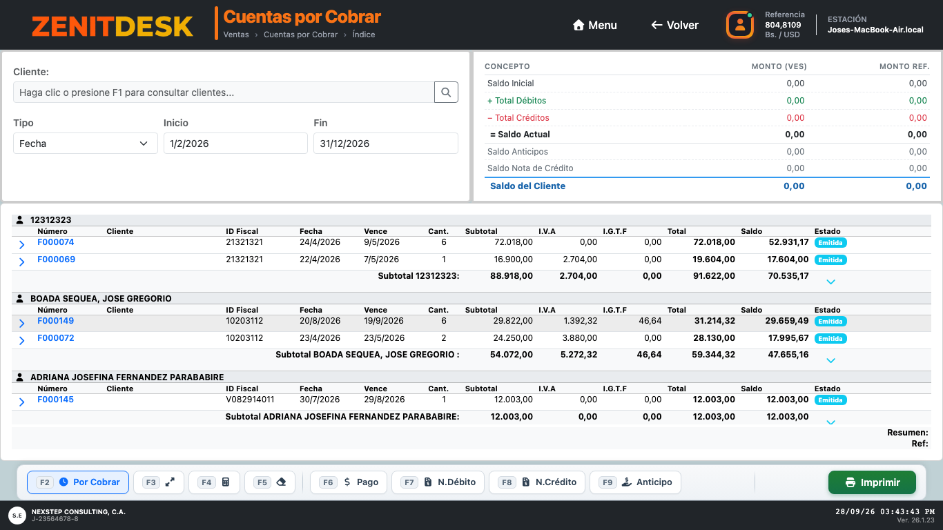
Task: Click the Resumen: label
Action: (x=908, y=433)
